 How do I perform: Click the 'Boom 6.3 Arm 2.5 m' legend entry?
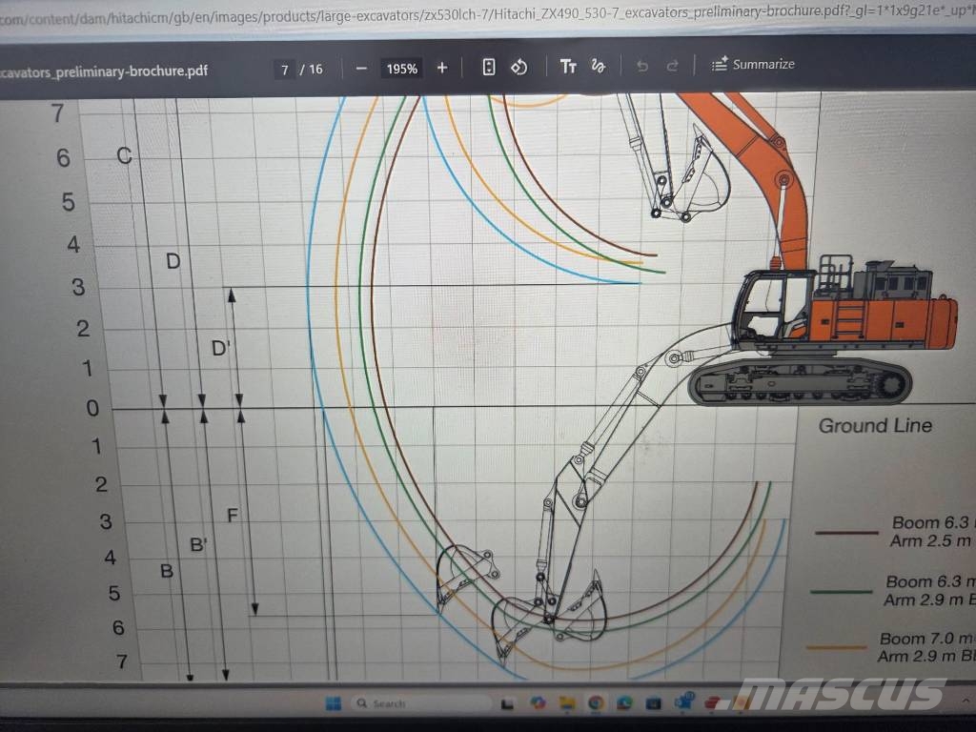pyautogui.click(x=931, y=532)
